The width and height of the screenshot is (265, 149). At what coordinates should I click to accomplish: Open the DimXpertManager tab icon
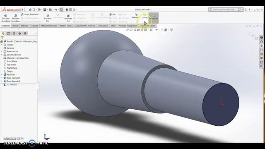[x=19, y=34]
